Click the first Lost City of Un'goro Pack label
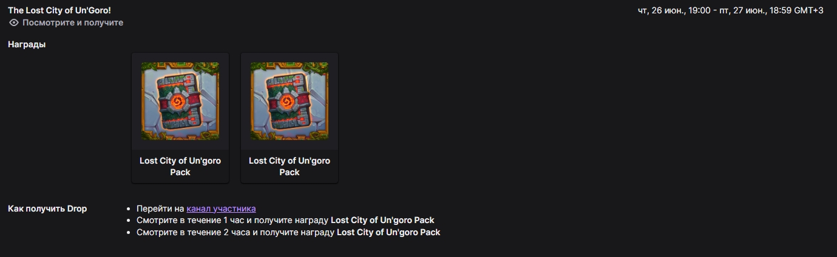Viewport: 837px width, 257px height. point(180,167)
